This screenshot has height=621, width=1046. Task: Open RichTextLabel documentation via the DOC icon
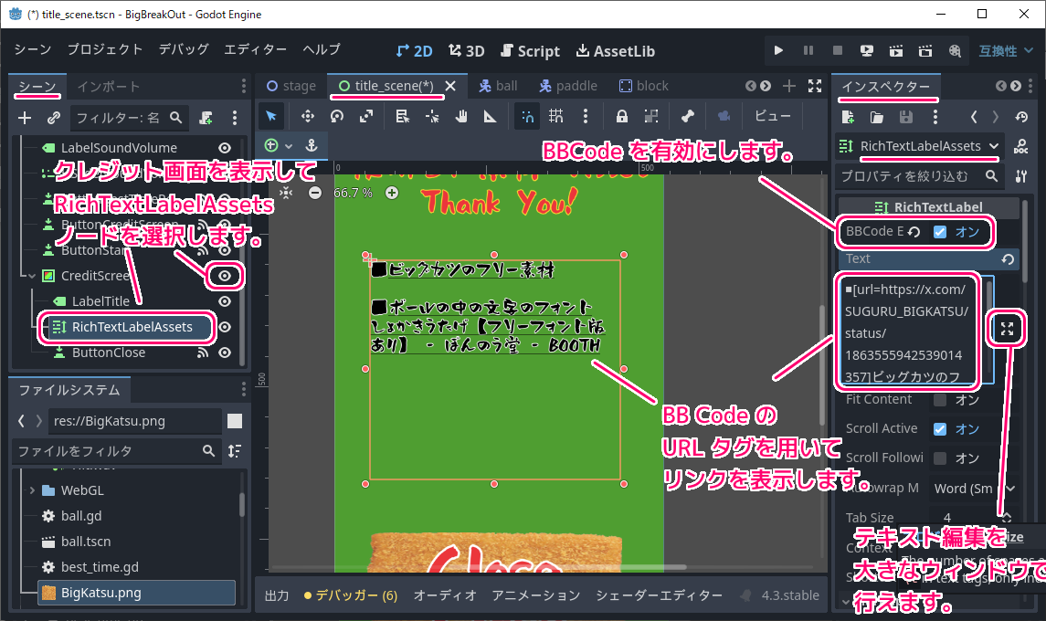click(1022, 145)
